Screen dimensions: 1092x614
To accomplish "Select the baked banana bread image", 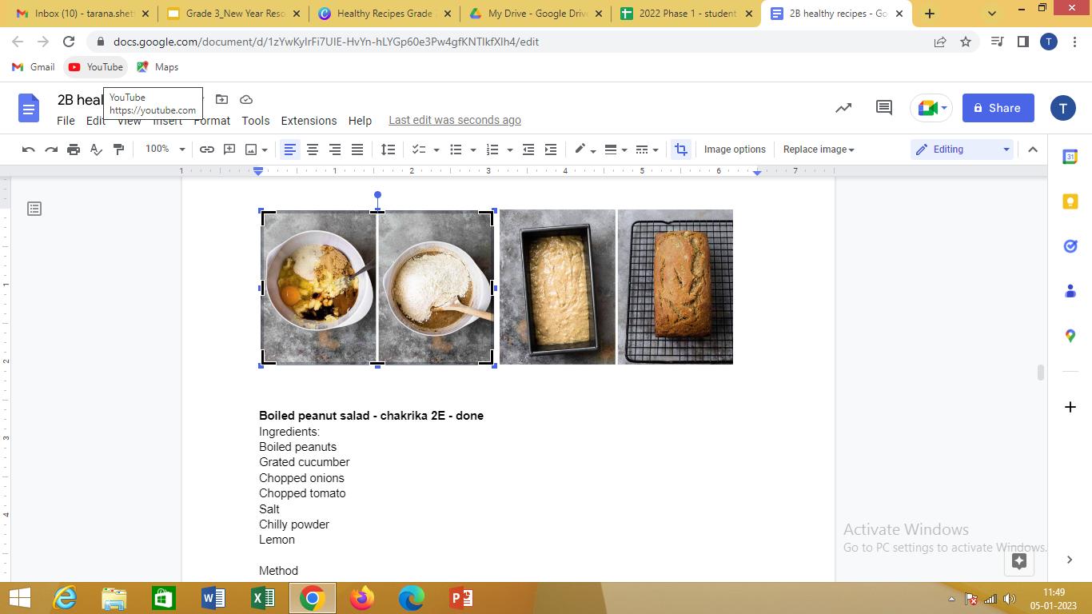I will [x=676, y=287].
